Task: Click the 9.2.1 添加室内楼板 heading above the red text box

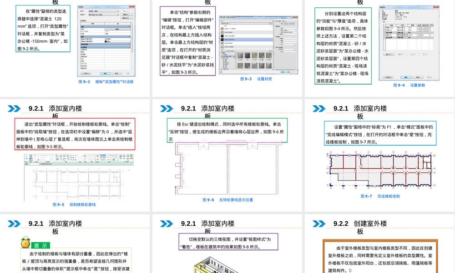Action: pos(55,112)
